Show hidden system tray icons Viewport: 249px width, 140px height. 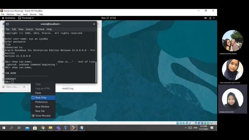(x=186, y=128)
